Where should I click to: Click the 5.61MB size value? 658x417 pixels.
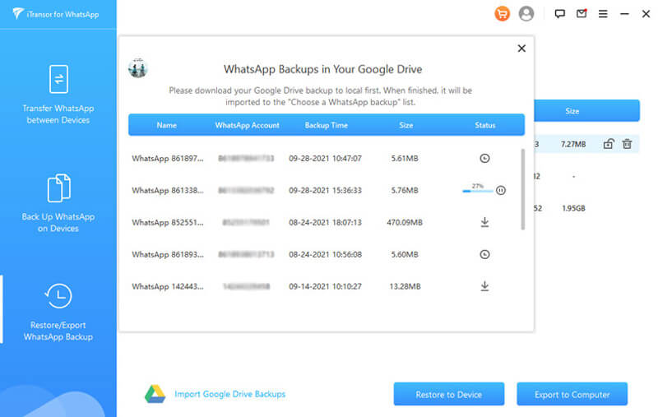(405, 158)
